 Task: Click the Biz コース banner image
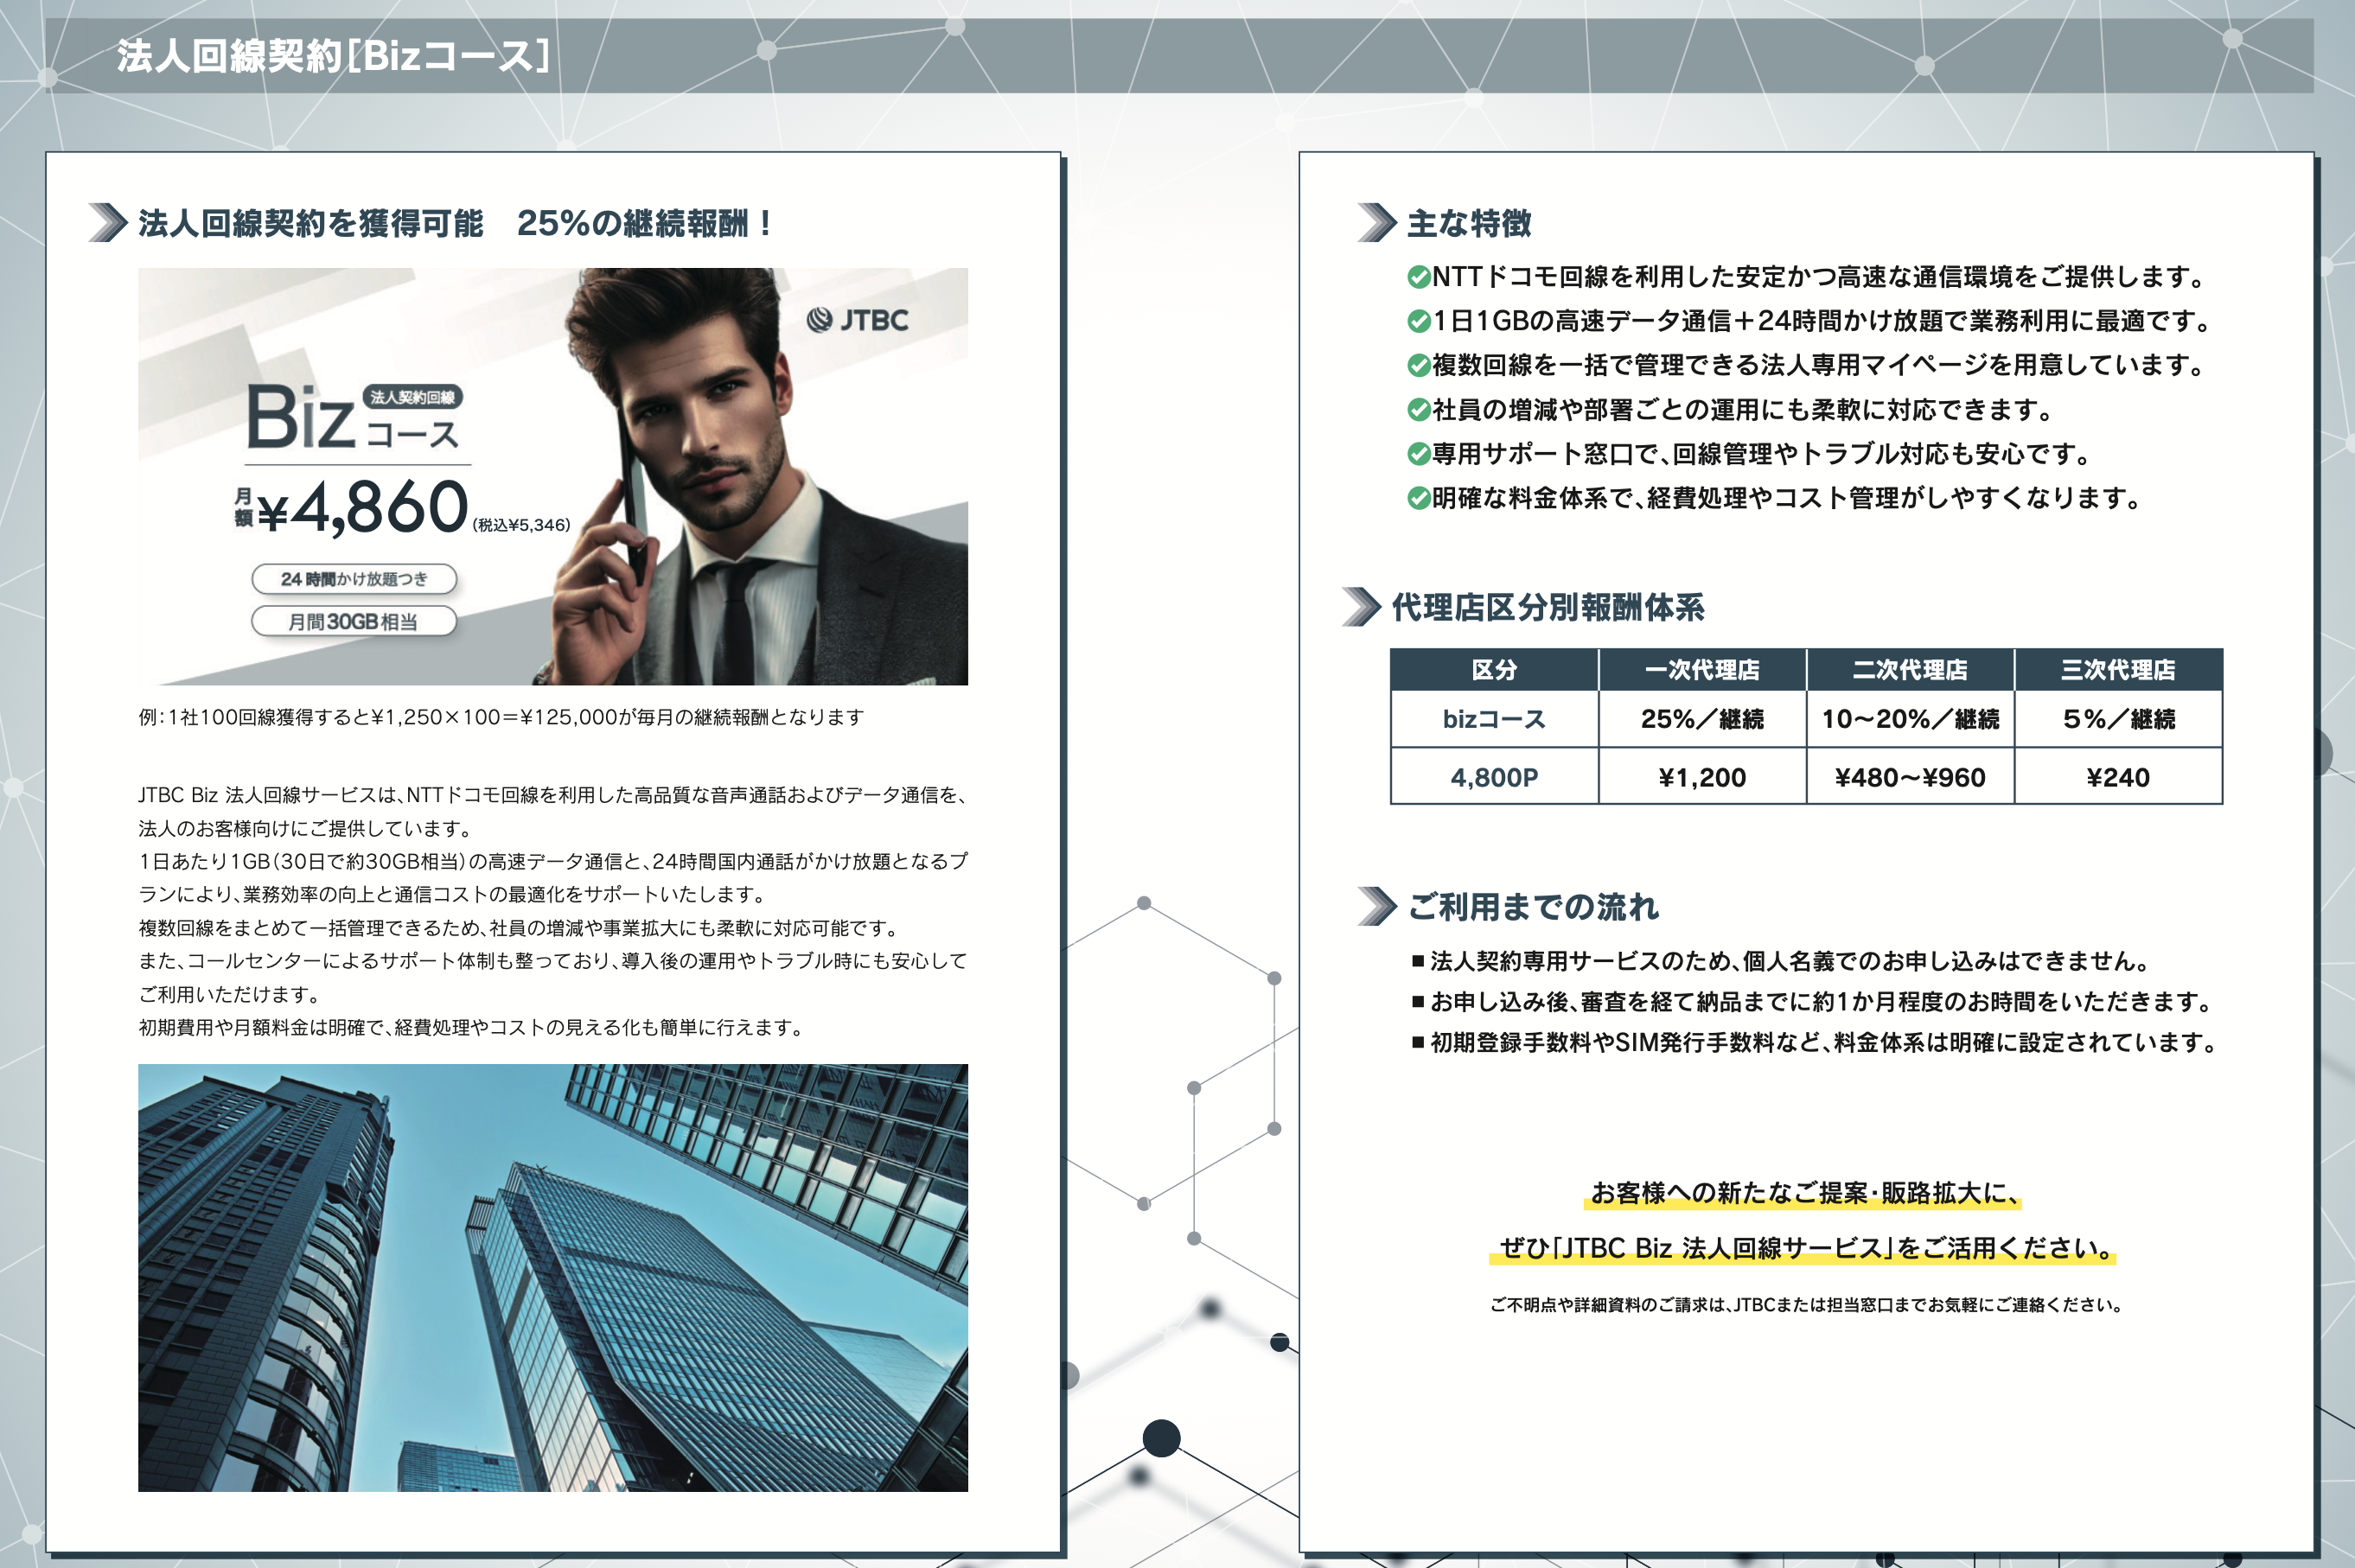coord(553,476)
